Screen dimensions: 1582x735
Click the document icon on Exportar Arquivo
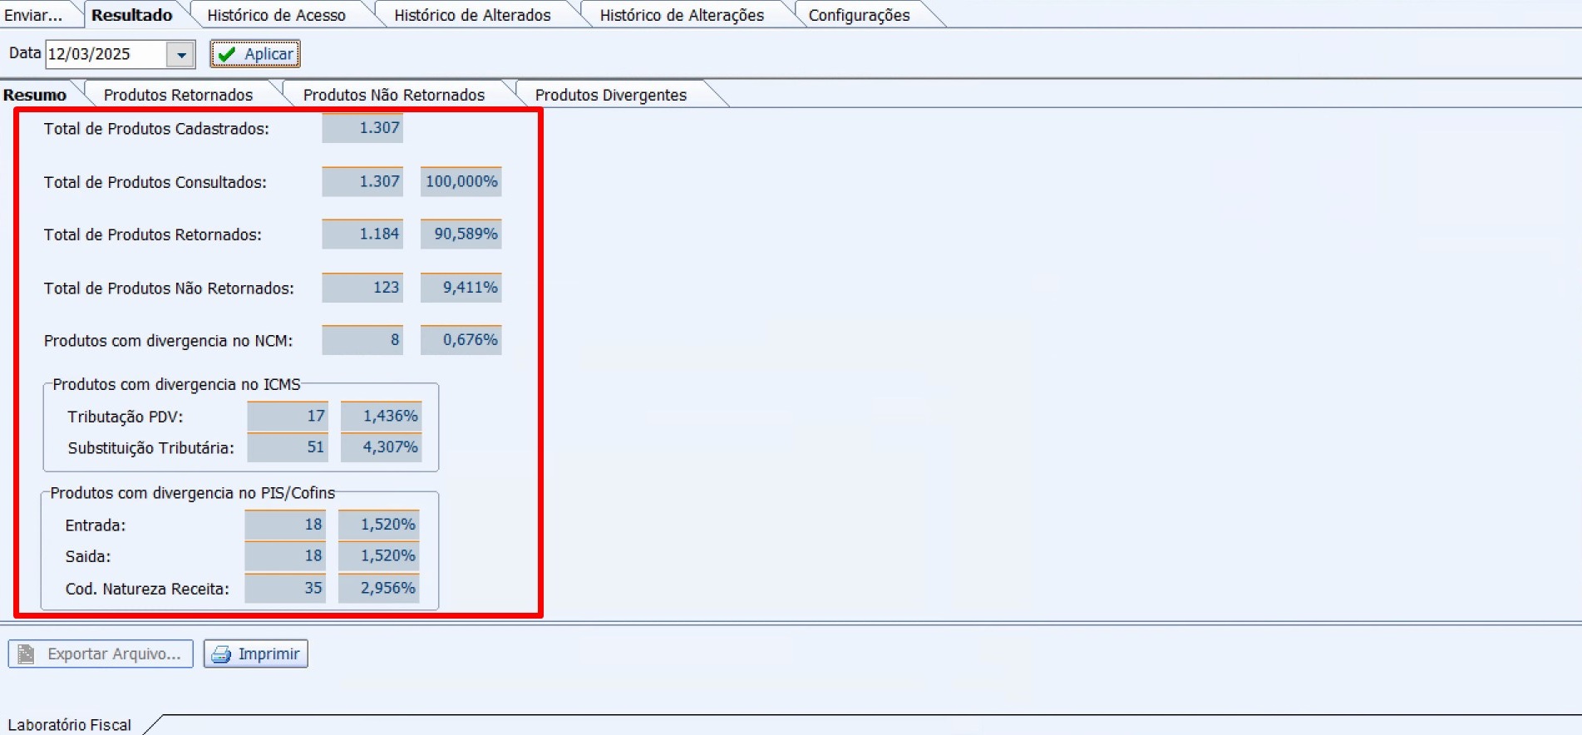click(x=27, y=654)
